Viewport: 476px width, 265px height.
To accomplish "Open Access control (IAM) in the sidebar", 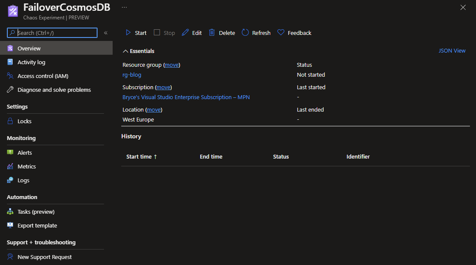I will 43,76.
